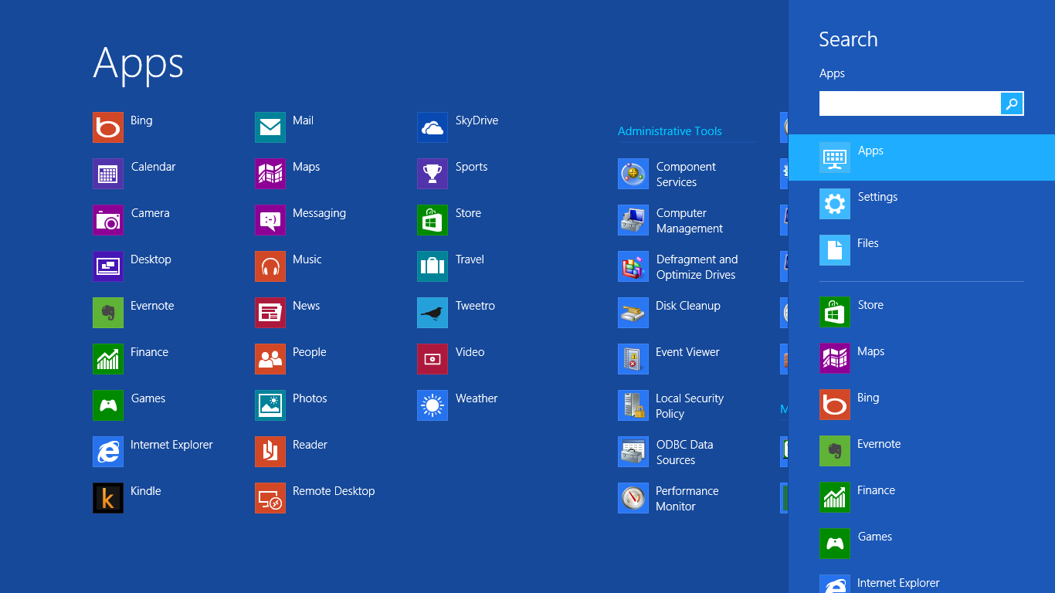Open Disk Cleanup tool
The width and height of the screenshot is (1055, 593).
[x=633, y=313]
